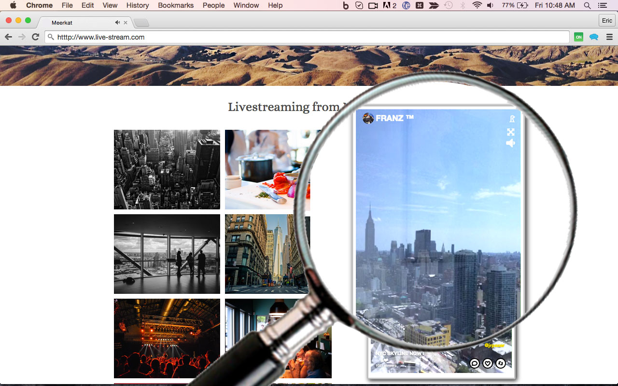Click the FRANZ ™ broadcaster name

394,118
